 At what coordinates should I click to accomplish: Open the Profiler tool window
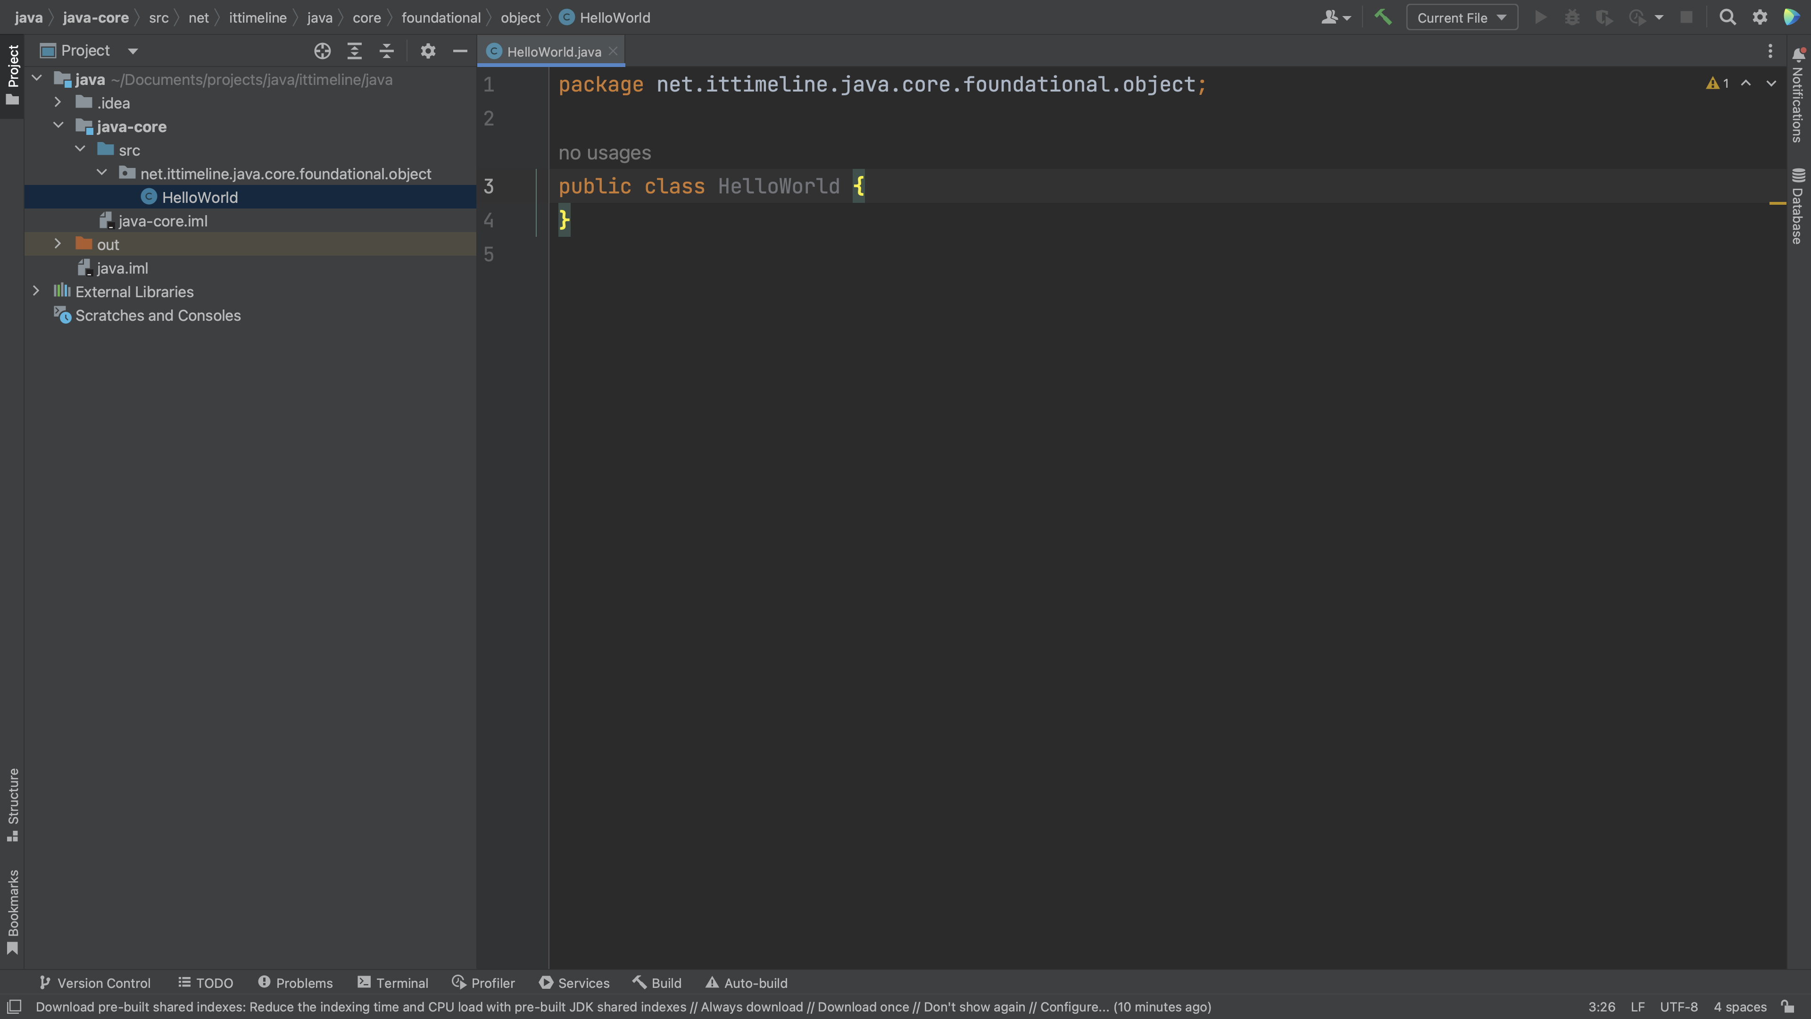coord(483,982)
